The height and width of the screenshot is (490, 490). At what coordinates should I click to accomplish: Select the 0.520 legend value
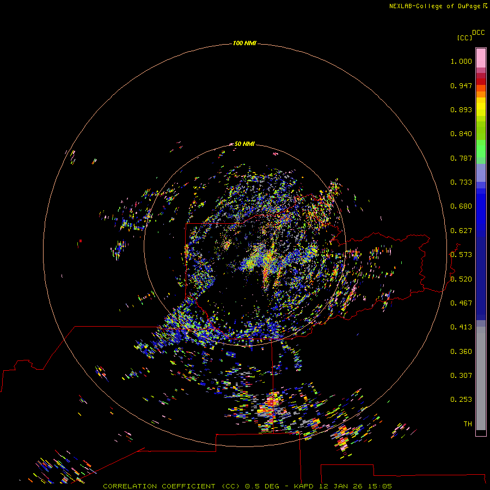(x=461, y=279)
